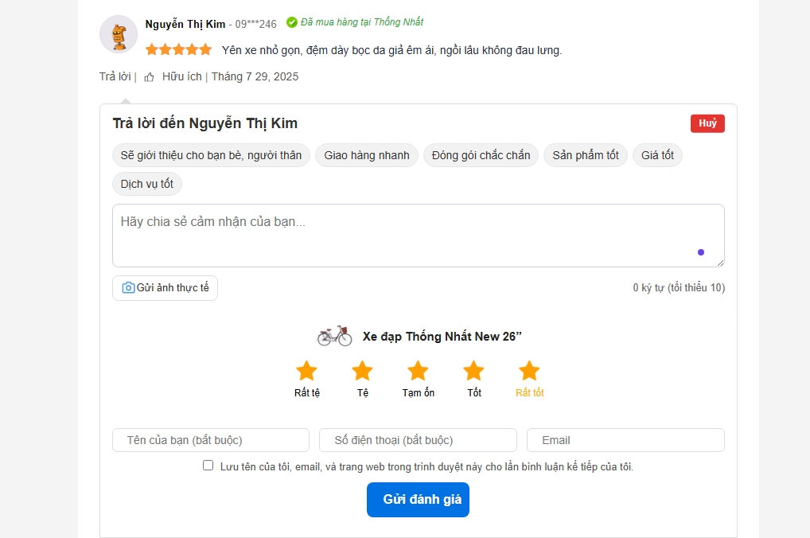Click the bicycle icon beside the product name
Viewport: 810px width, 538px height.
coord(335,335)
